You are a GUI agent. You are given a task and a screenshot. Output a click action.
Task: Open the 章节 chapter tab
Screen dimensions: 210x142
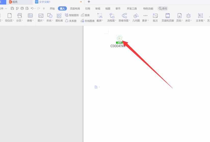(118, 9)
